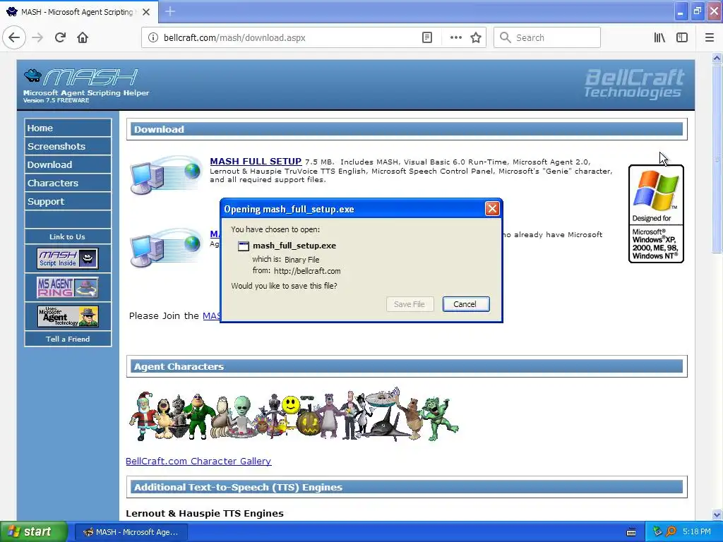Viewport: 723px width, 542px height.
Task: Click the MASH - Microsoft Age... taskbar button
Action: tap(131, 532)
